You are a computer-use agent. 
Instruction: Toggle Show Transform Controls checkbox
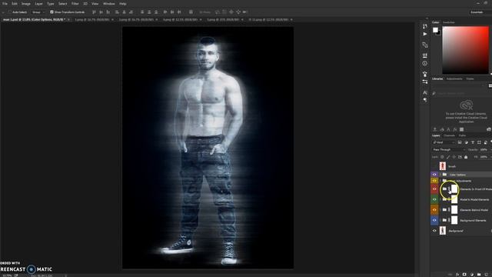pos(52,12)
